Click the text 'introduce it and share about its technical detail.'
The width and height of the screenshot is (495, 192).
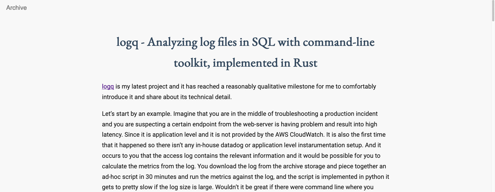pyautogui.click(x=167, y=97)
